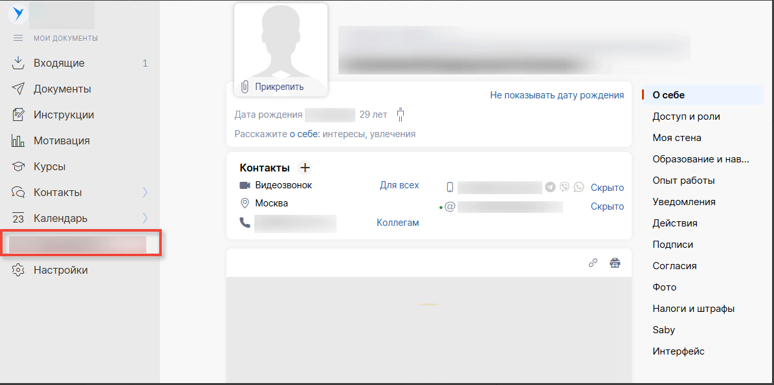
Task: Expand the Календарь sidebar chevron
Action: [x=145, y=218]
